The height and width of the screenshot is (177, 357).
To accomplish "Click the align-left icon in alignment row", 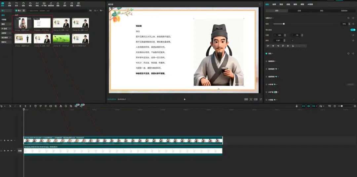I will 268,46.
